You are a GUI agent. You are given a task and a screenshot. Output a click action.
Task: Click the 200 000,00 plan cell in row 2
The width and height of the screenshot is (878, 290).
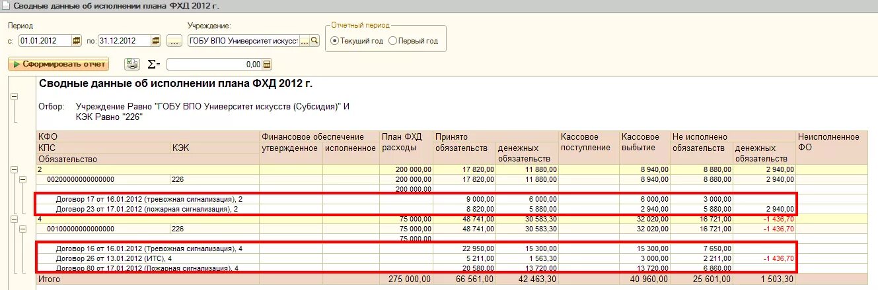click(x=413, y=169)
